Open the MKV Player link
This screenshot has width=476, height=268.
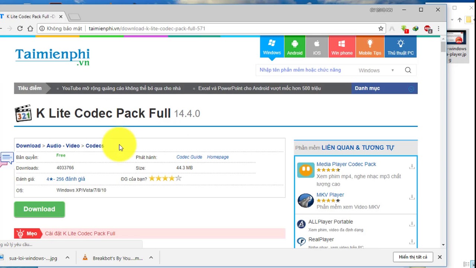pos(330,195)
